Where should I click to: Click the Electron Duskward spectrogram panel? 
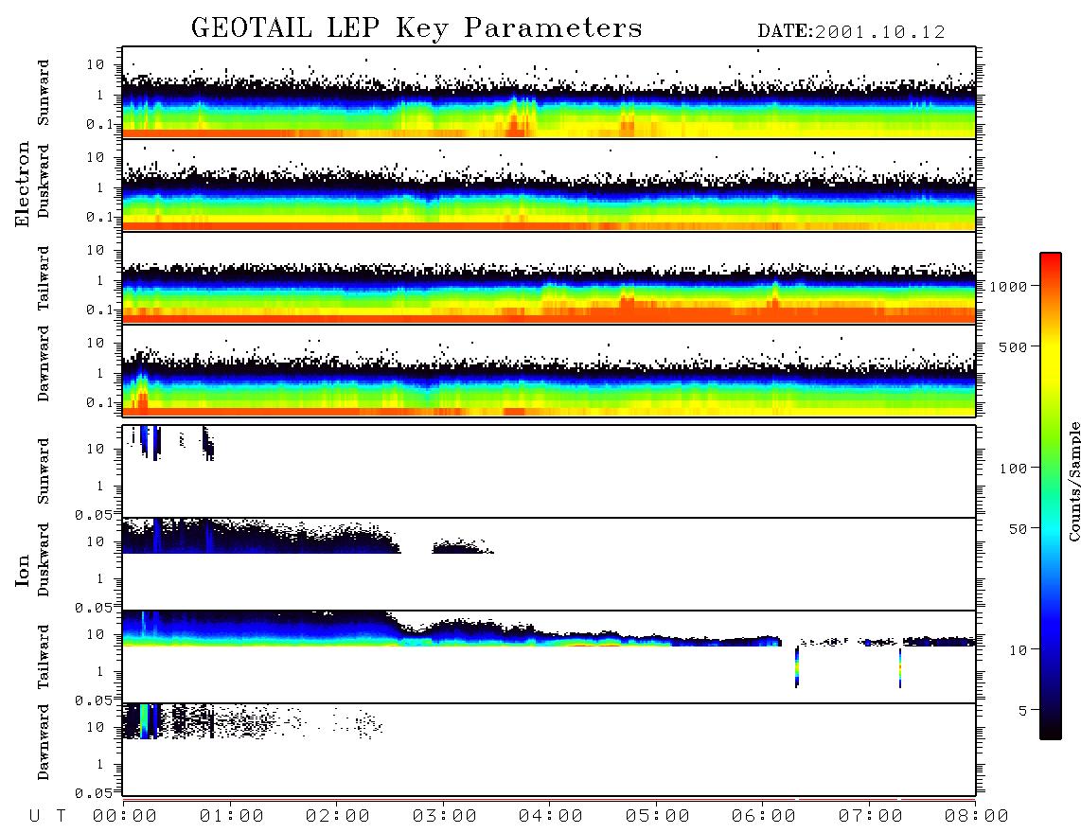(x=549, y=185)
